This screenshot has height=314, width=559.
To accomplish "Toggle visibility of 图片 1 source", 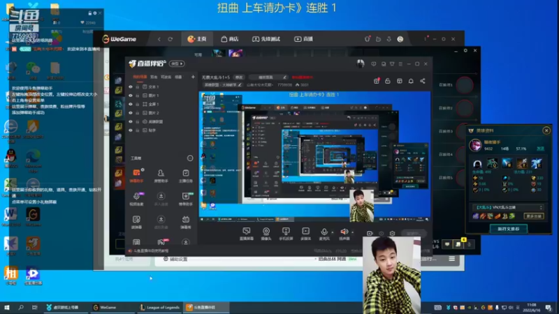I will click(x=131, y=96).
